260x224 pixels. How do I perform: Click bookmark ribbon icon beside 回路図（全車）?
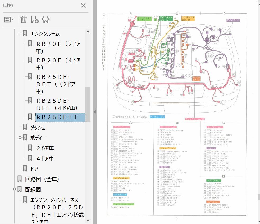[20, 179]
